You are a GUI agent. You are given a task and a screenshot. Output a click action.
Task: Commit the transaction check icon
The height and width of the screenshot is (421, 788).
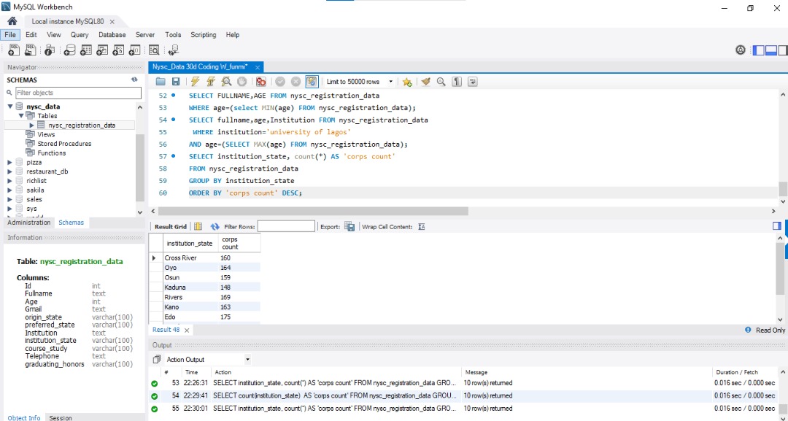pyautogui.click(x=280, y=82)
